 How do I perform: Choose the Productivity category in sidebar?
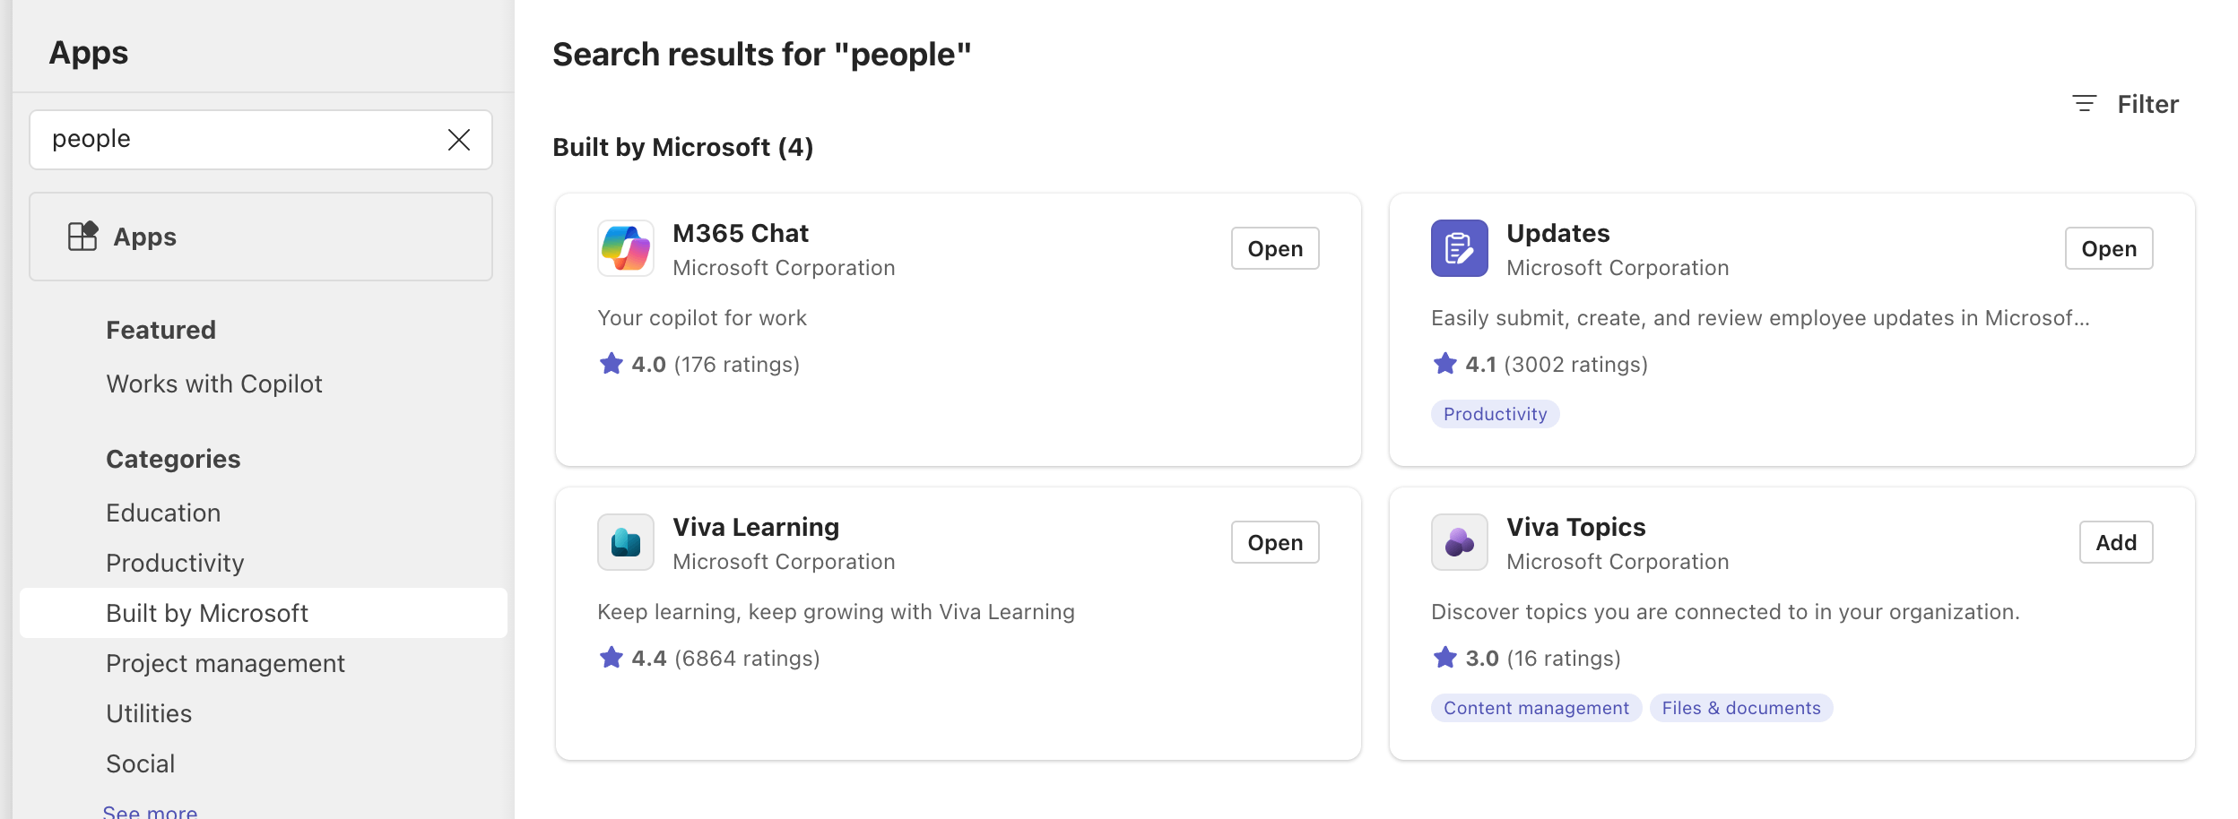coord(175,563)
